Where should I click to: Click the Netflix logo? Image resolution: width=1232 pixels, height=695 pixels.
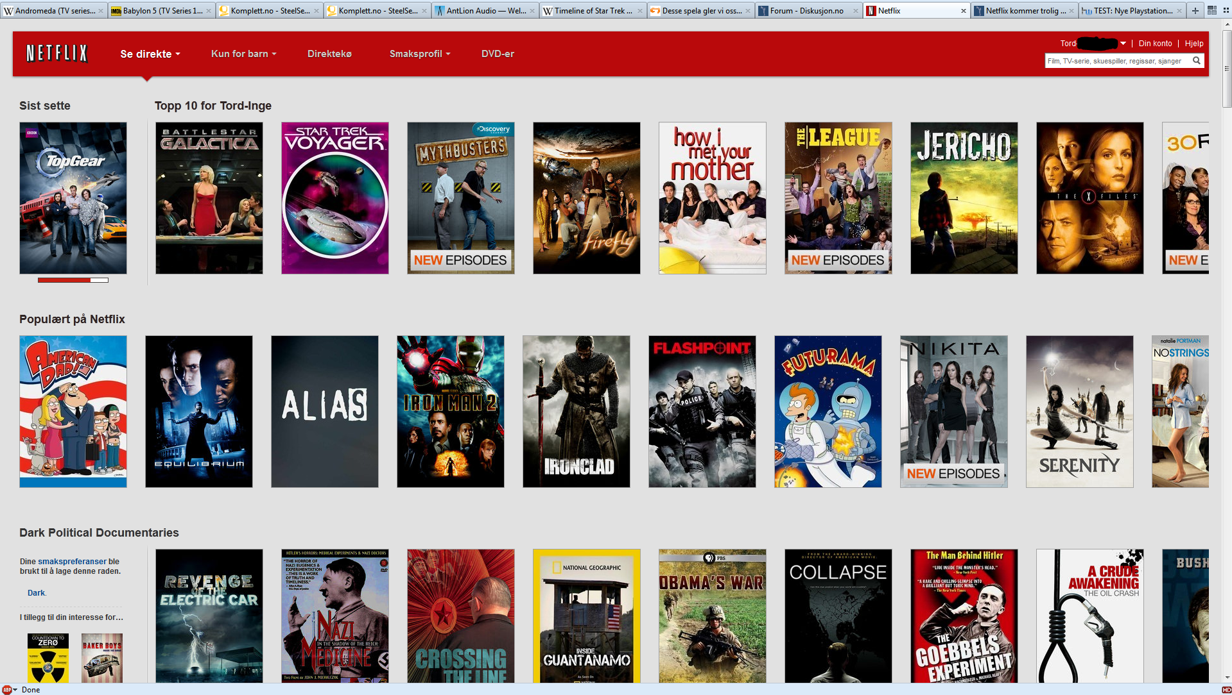(x=56, y=53)
